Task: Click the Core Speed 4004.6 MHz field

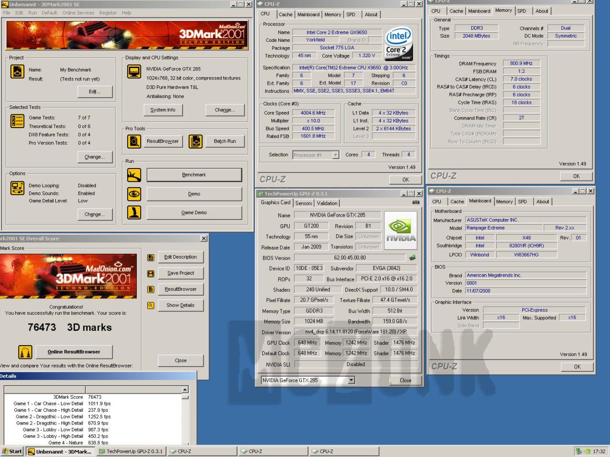Action: tap(313, 113)
